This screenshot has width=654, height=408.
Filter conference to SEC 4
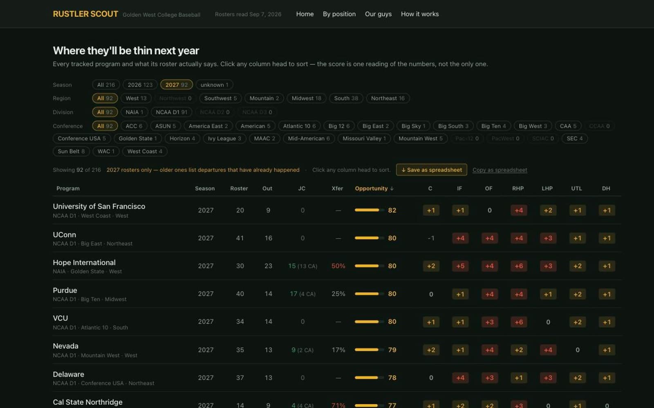pos(574,139)
